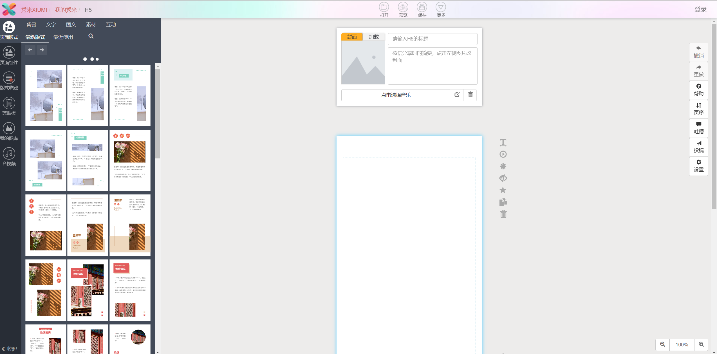This screenshot has height=354, width=717.
Task: Open the 版式收藏 sidebar icon
Action: [x=9, y=81]
